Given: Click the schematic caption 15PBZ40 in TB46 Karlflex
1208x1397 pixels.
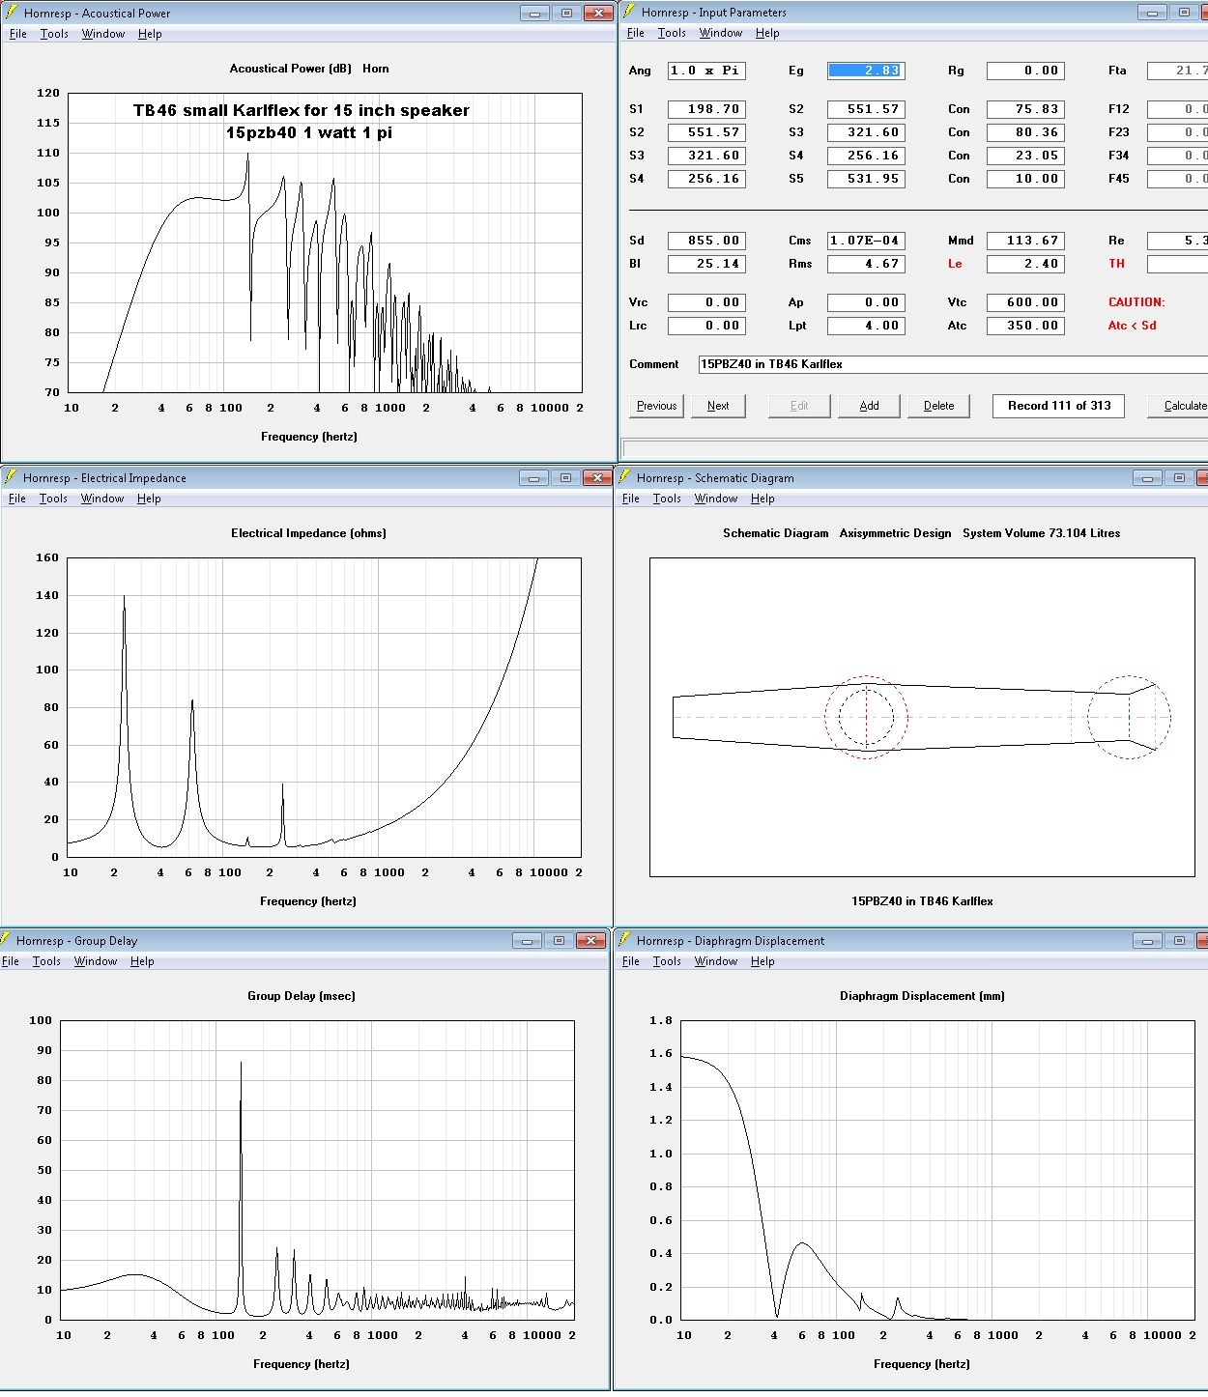Looking at the screenshot, I should tap(922, 901).
